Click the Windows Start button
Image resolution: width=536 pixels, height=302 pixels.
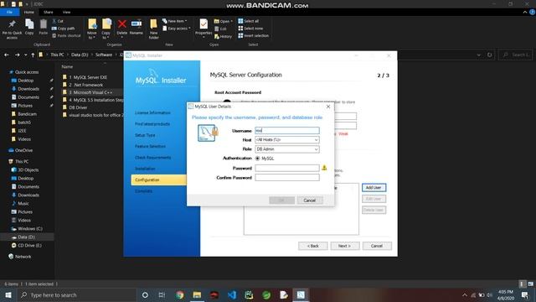pos(8,294)
